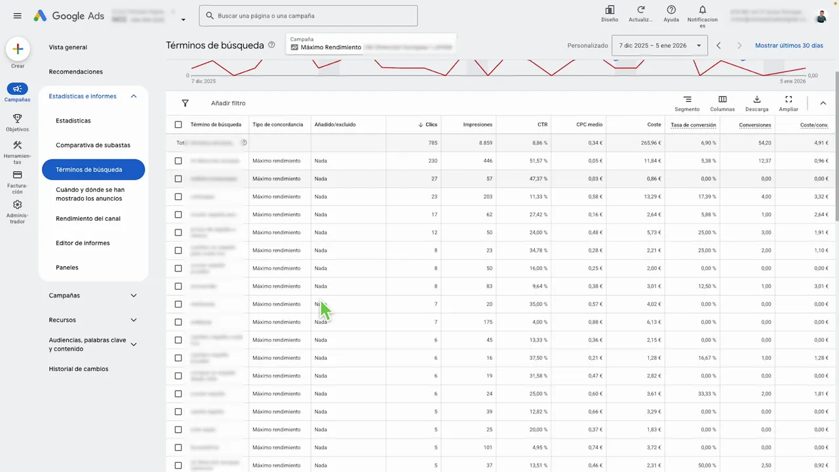
Task: Click the Ampliar fullscreen icon
Action: [789, 99]
